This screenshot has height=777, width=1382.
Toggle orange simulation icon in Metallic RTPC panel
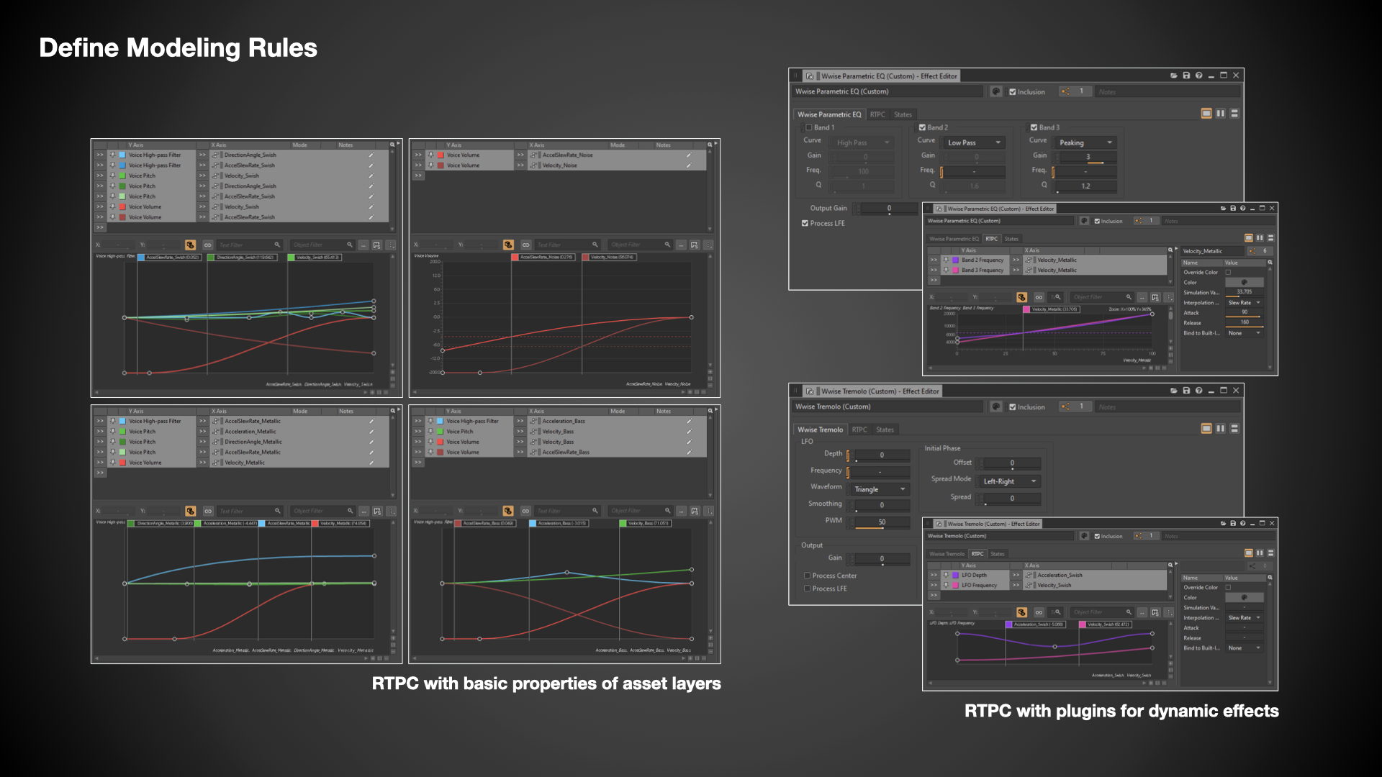pyautogui.click(x=190, y=511)
